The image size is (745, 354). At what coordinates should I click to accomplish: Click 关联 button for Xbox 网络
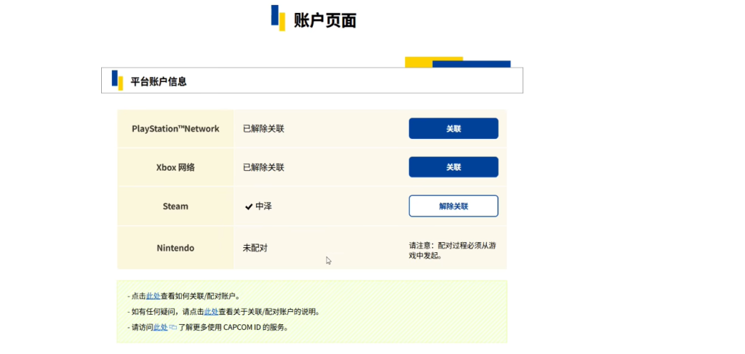coord(453,167)
